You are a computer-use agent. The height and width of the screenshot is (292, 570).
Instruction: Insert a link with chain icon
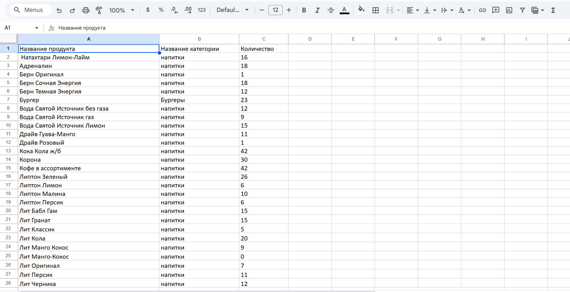[x=482, y=10]
